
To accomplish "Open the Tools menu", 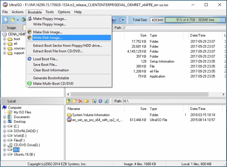I will pos(50,12).
